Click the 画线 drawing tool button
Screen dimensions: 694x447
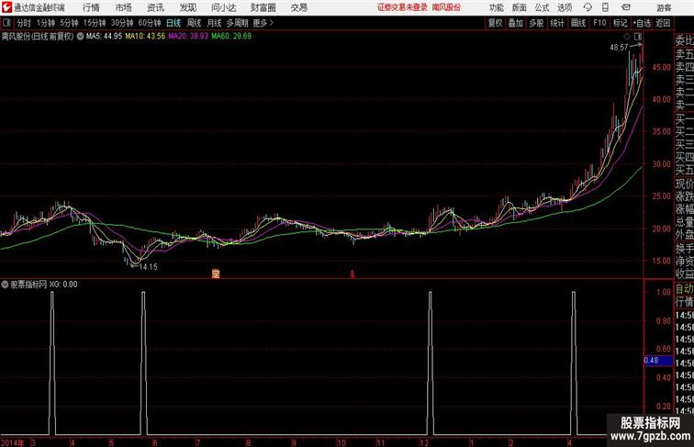click(578, 23)
